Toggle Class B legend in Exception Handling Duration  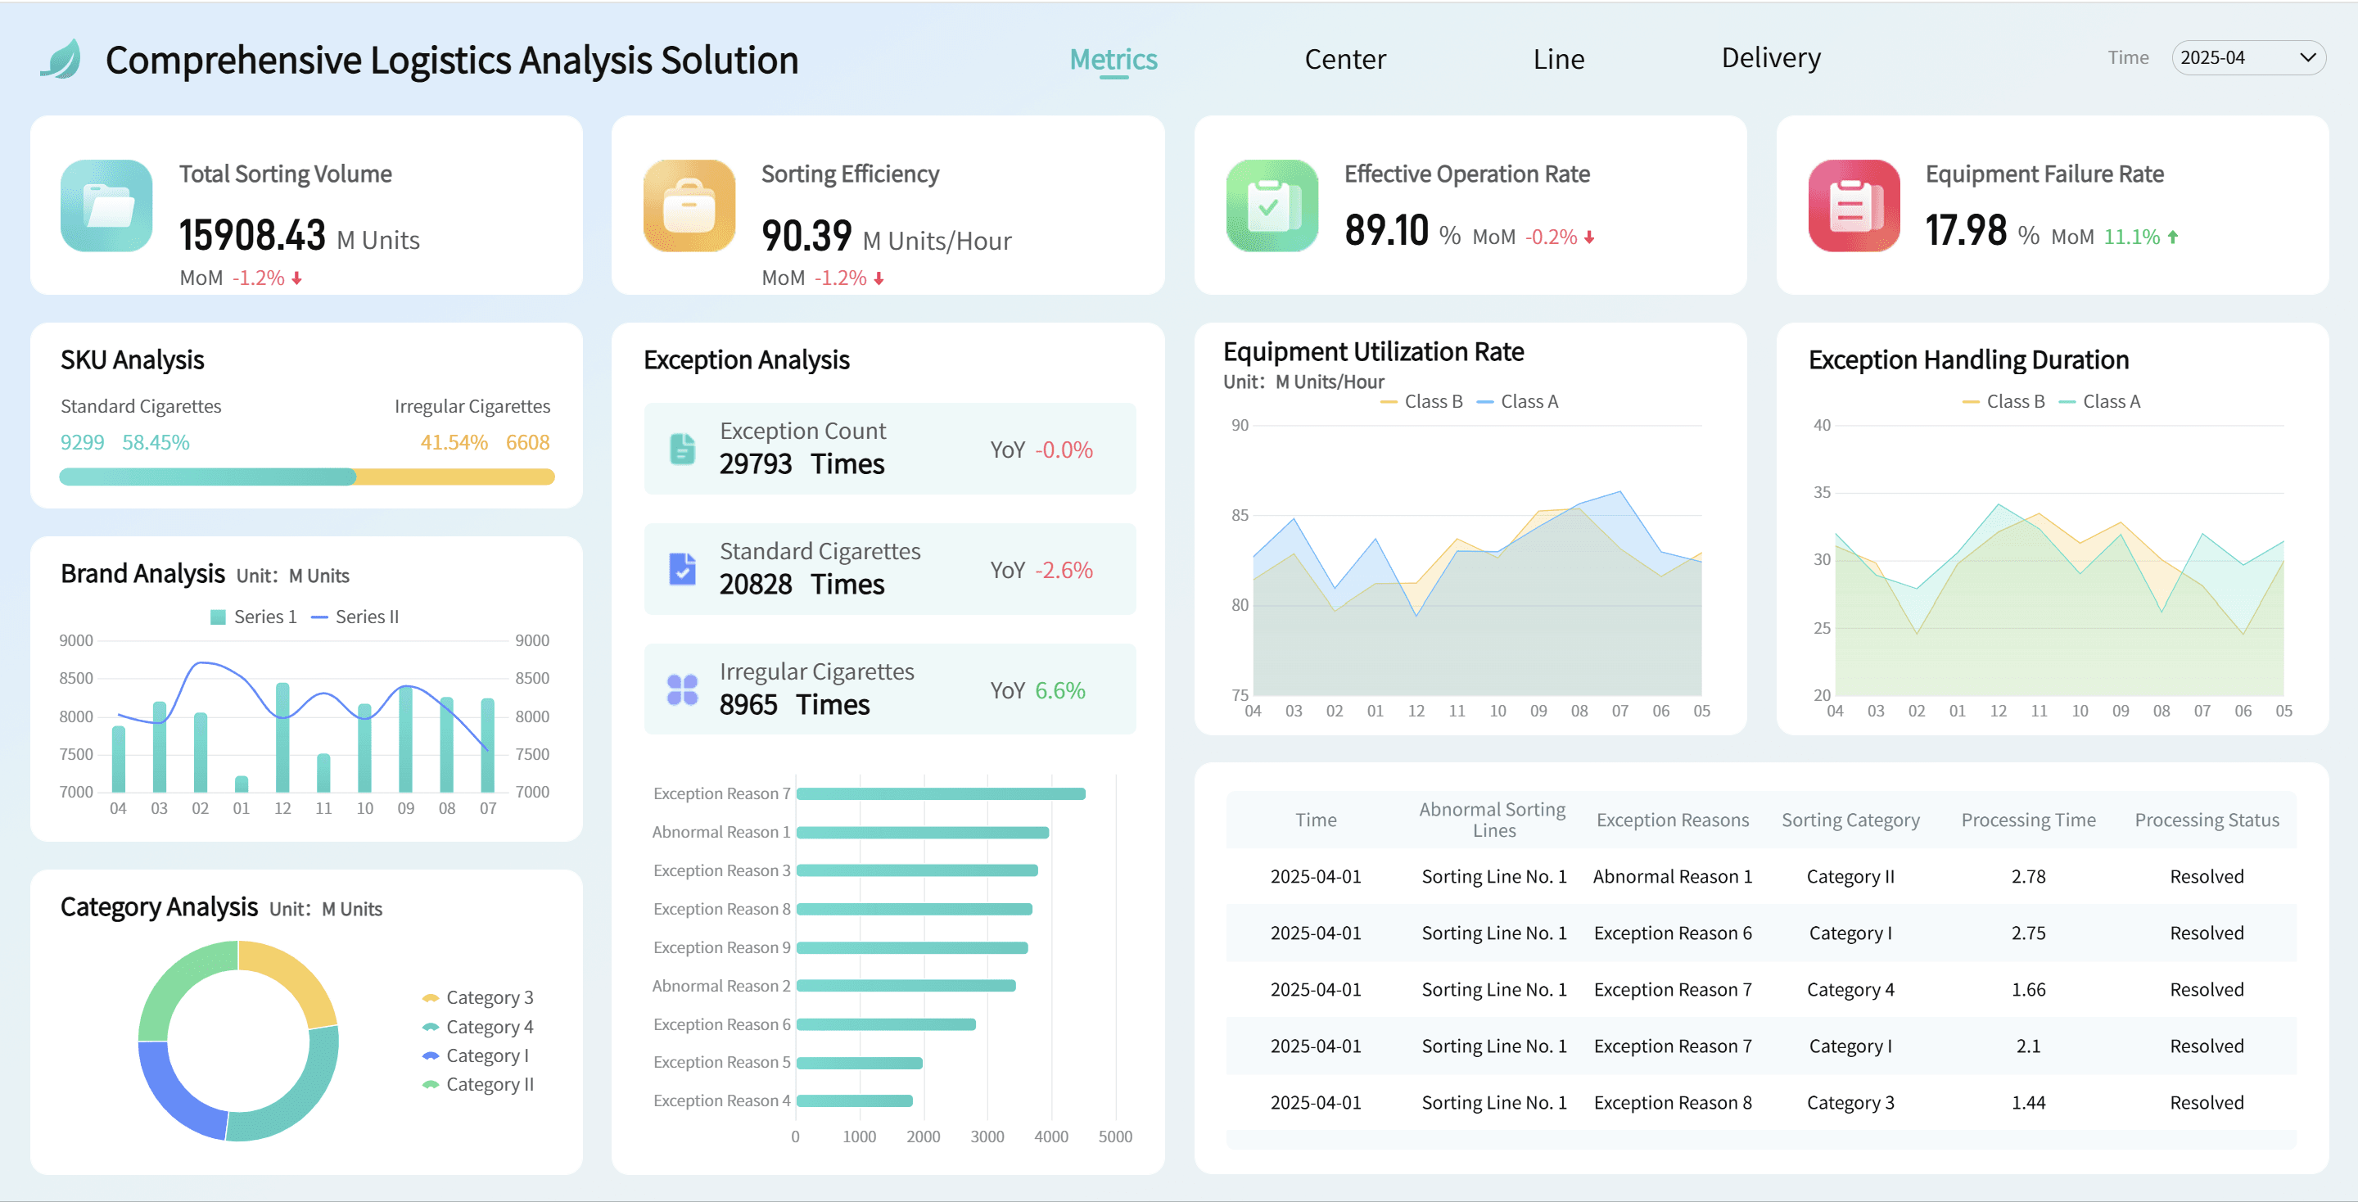coord(2003,402)
